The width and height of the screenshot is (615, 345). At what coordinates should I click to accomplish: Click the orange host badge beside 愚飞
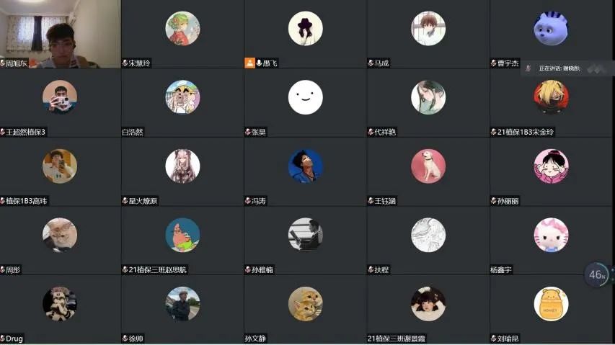[250, 63]
